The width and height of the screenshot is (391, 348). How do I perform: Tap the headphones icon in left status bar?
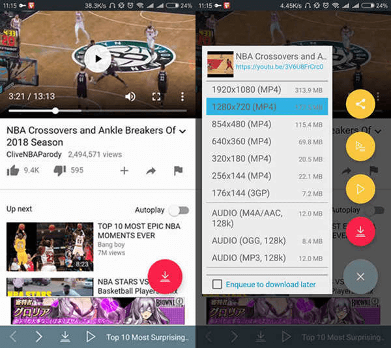coord(112,5)
